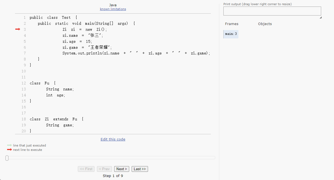Click the execution step slider handle

pos(7,158)
